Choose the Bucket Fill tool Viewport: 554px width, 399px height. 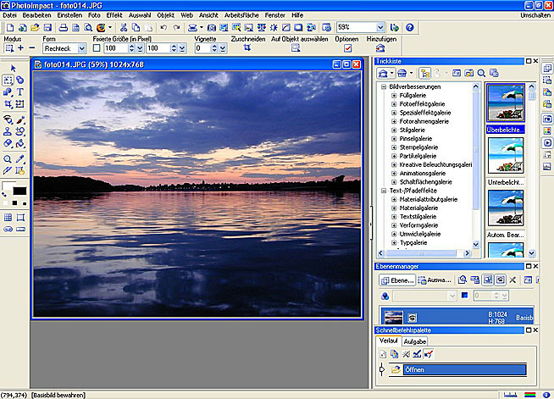click(20, 143)
